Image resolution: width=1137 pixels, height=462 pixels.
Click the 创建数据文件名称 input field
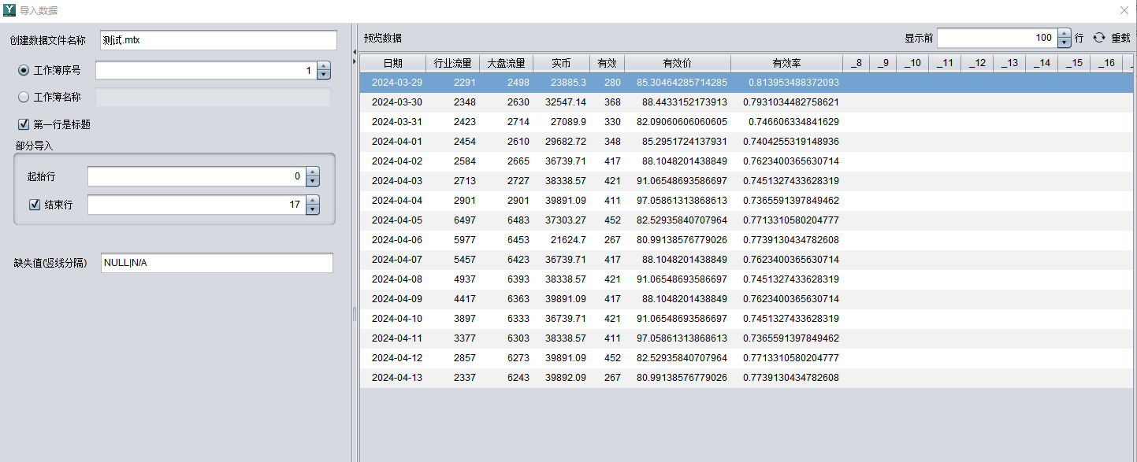(218, 40)
